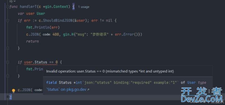This screenshot has height=105, width=225.
Task: Click the ShouldBindJSON method call
Action: click(x=58, y=20)
